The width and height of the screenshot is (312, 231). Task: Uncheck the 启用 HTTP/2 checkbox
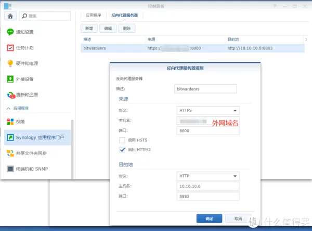122,149
